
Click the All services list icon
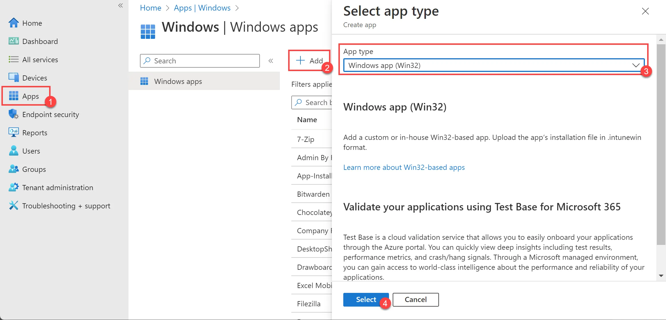13,59
